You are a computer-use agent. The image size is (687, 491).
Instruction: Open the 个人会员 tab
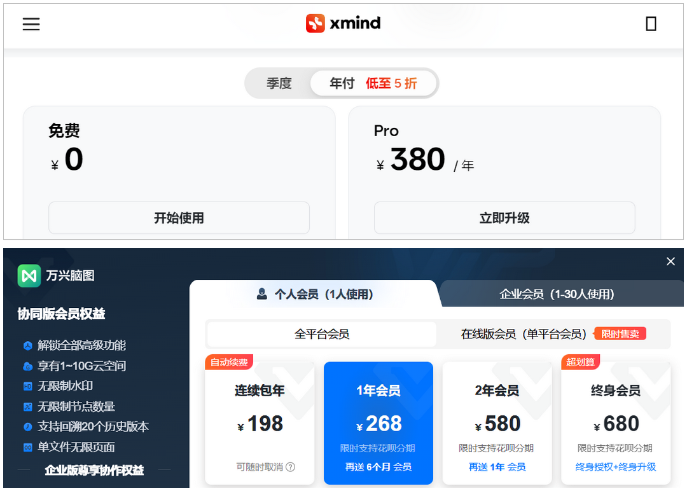tap(315, 294)
